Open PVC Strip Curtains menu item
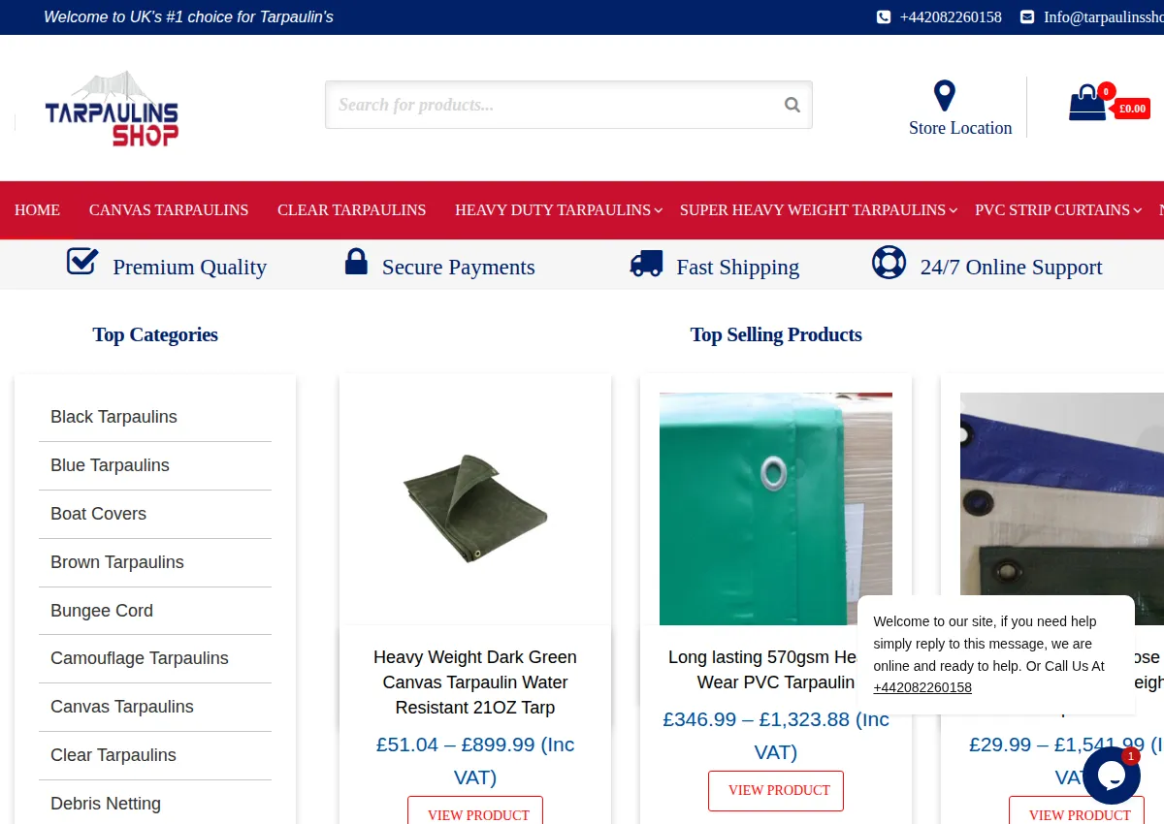 1052,209
